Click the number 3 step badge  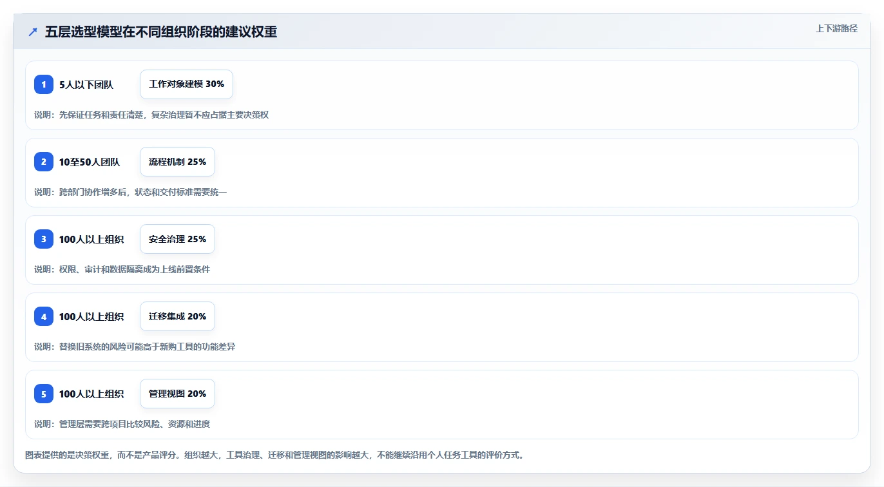pyautogui.click(x=44, y=239)
